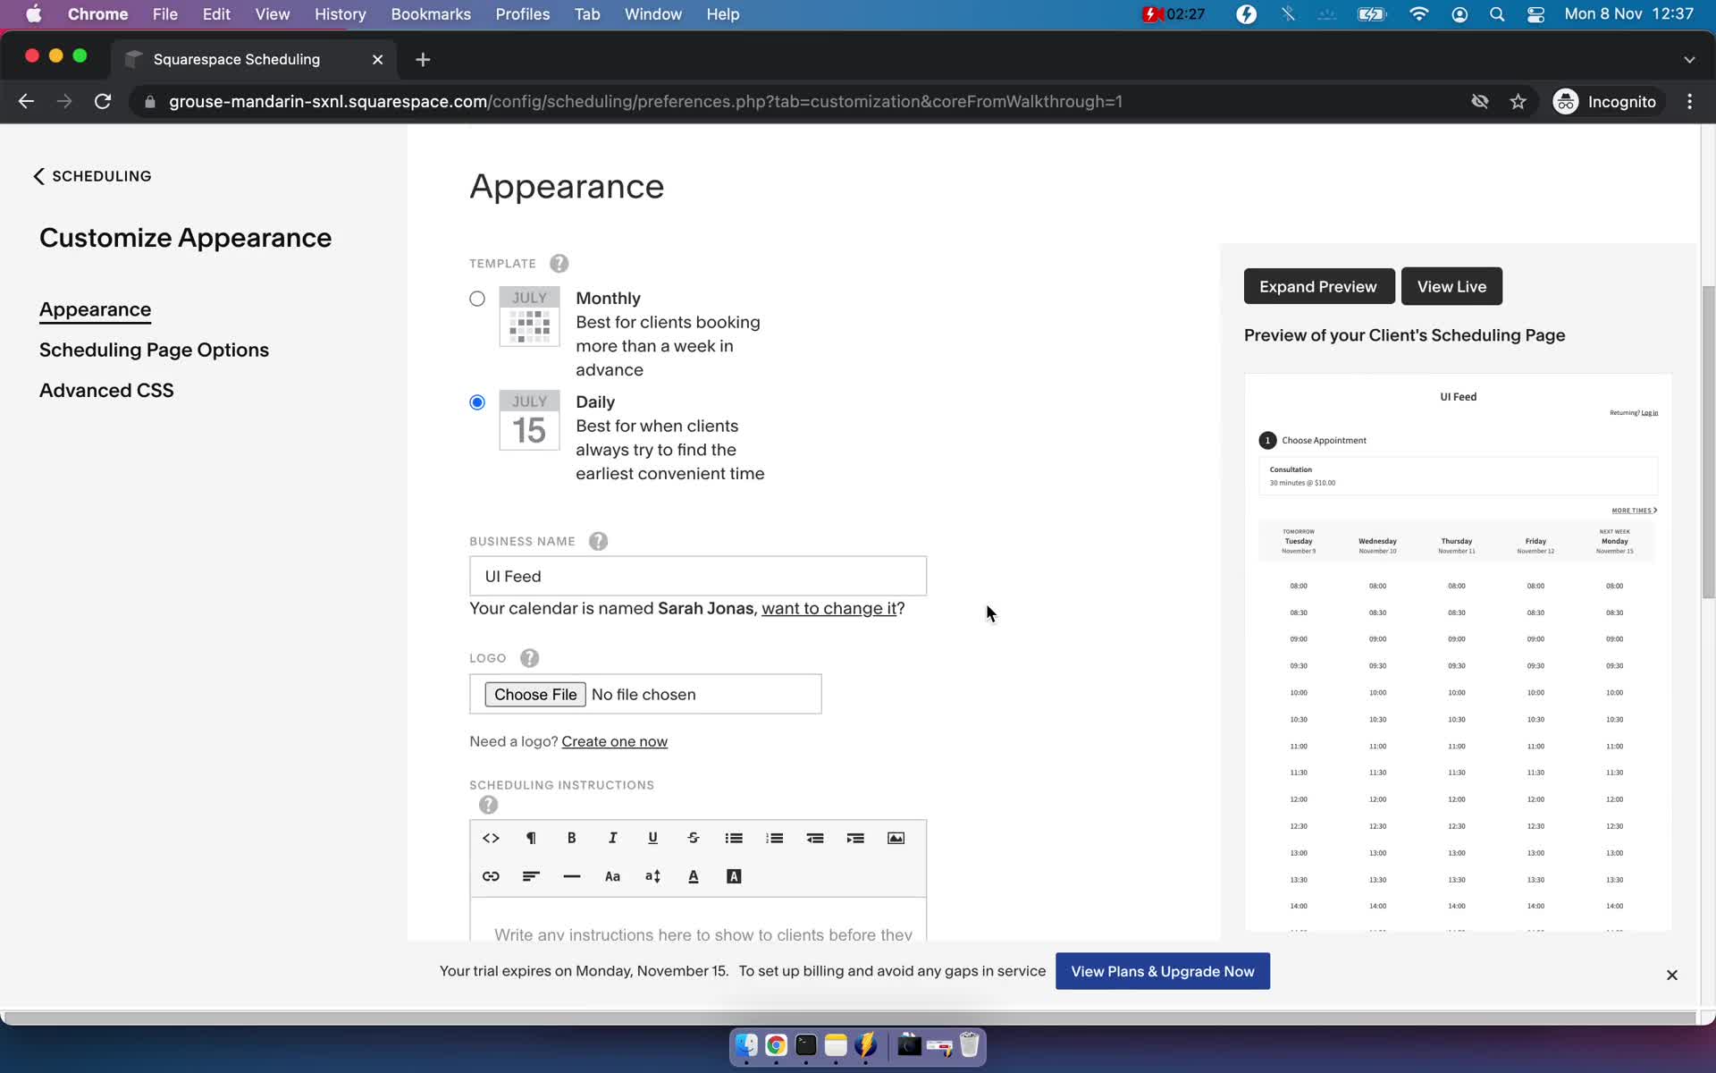Open the Advanced CSS section
The height and width of the screenshot is (1073, 1716).
[106, 389]
